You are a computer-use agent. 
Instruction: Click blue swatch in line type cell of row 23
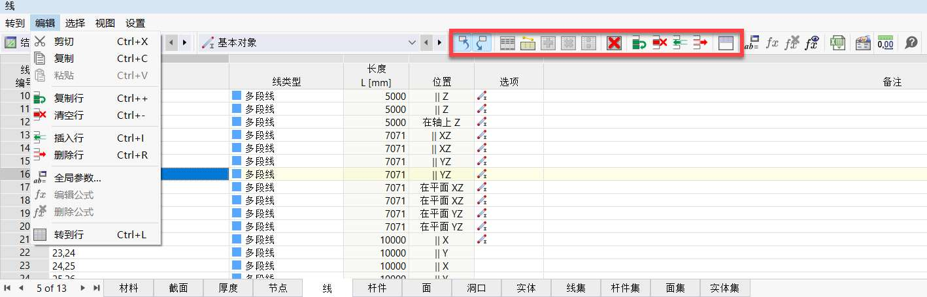tap(237, 266)
